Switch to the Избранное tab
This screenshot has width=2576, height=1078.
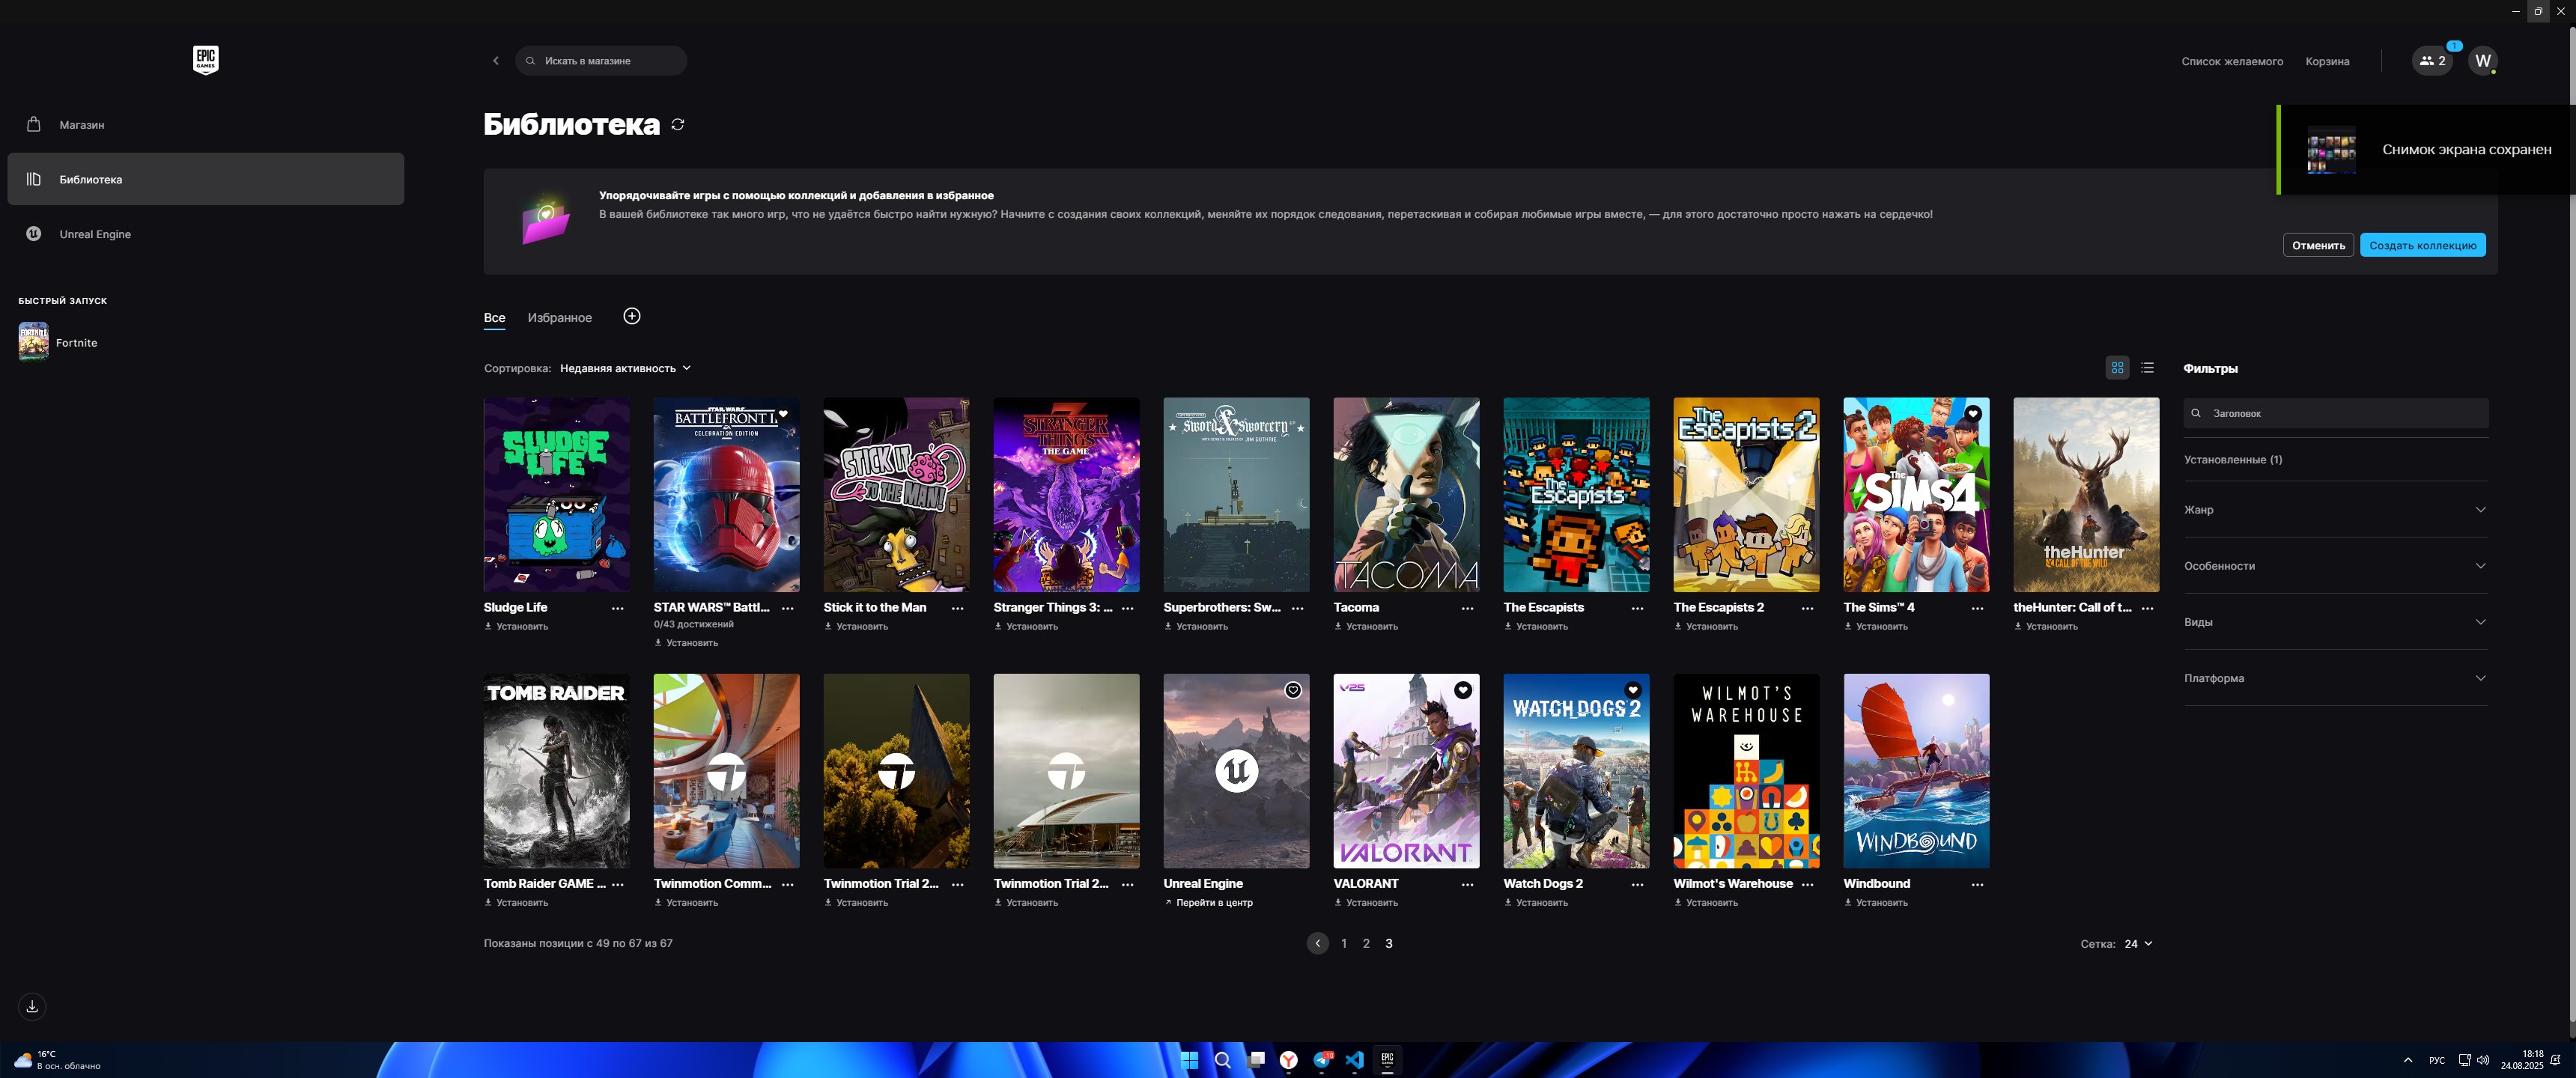pyautogui.click(x=560, y=318)
